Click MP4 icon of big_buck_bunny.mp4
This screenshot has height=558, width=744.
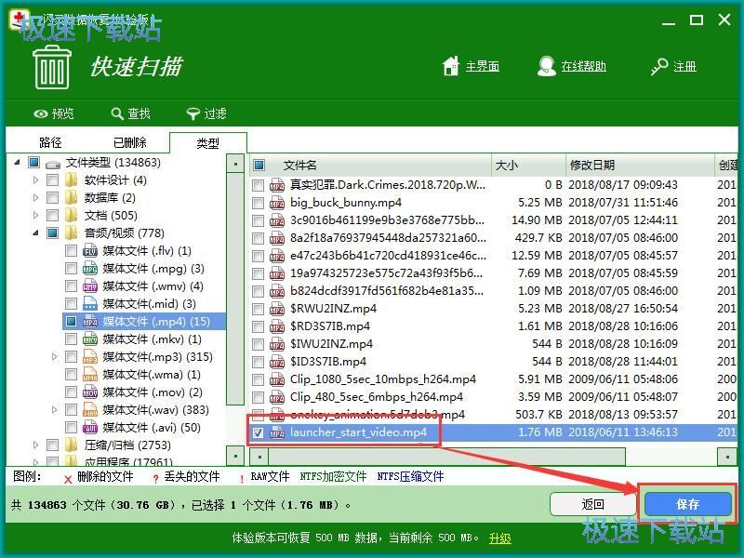pyautogui.click(x=277, y=203)
